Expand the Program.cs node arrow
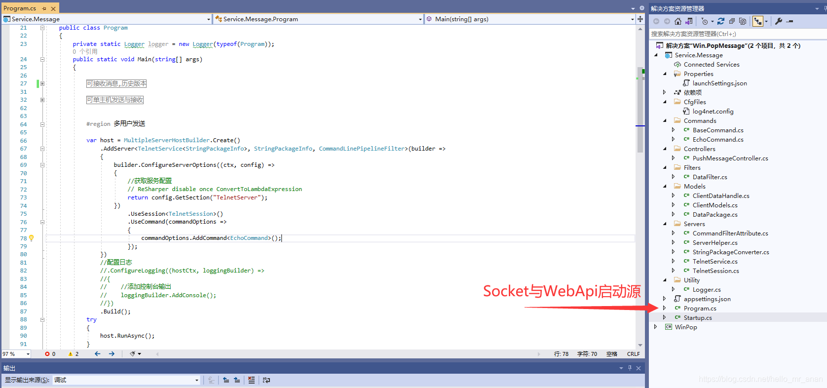 pos(665,309)
